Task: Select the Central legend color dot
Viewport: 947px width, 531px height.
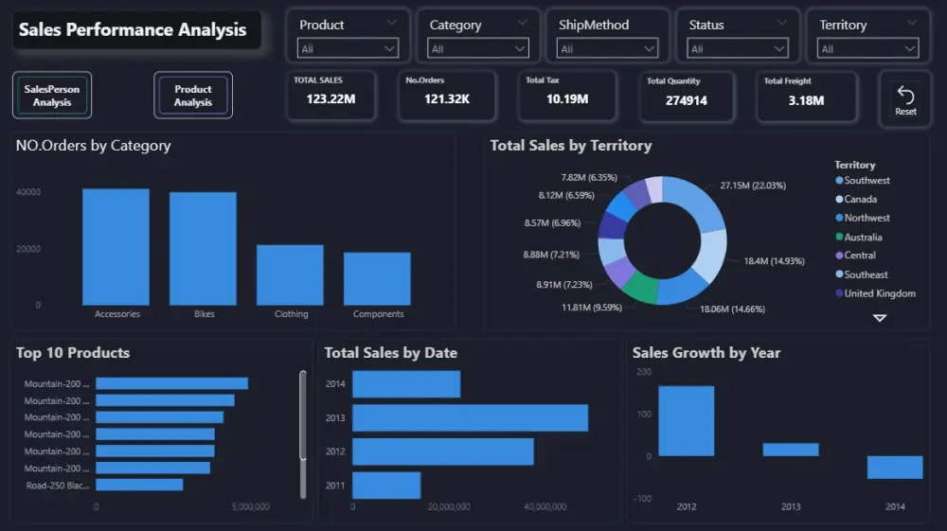Action: tap(839, 256)
